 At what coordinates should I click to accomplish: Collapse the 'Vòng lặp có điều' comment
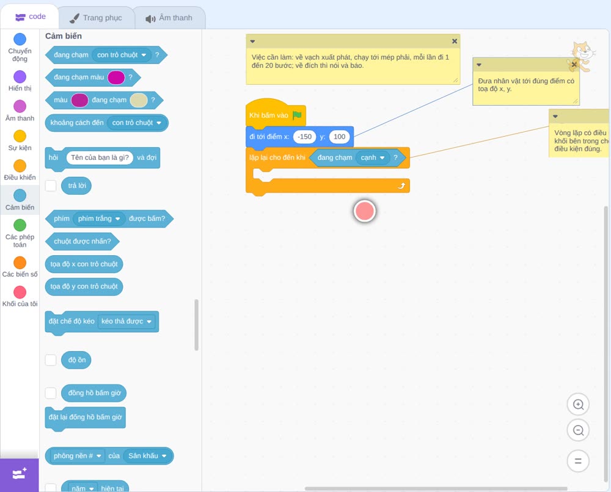click(555, 117)
